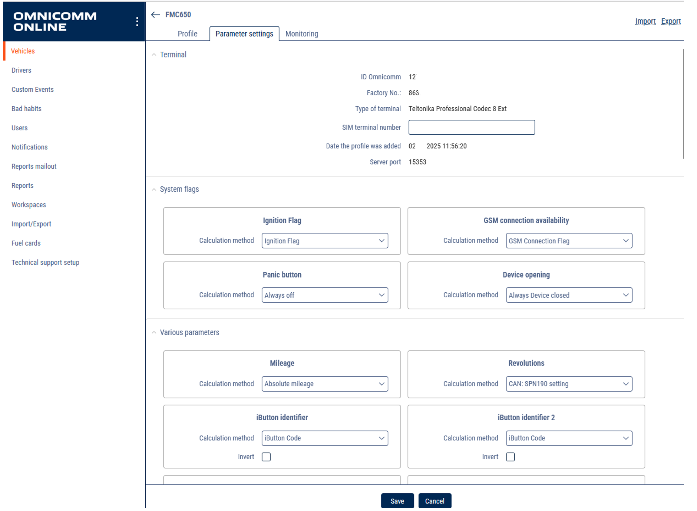This screenshot has width=697, height=511.
Task: Click the Omnicomm Online logo
Action: pos(55,21)
